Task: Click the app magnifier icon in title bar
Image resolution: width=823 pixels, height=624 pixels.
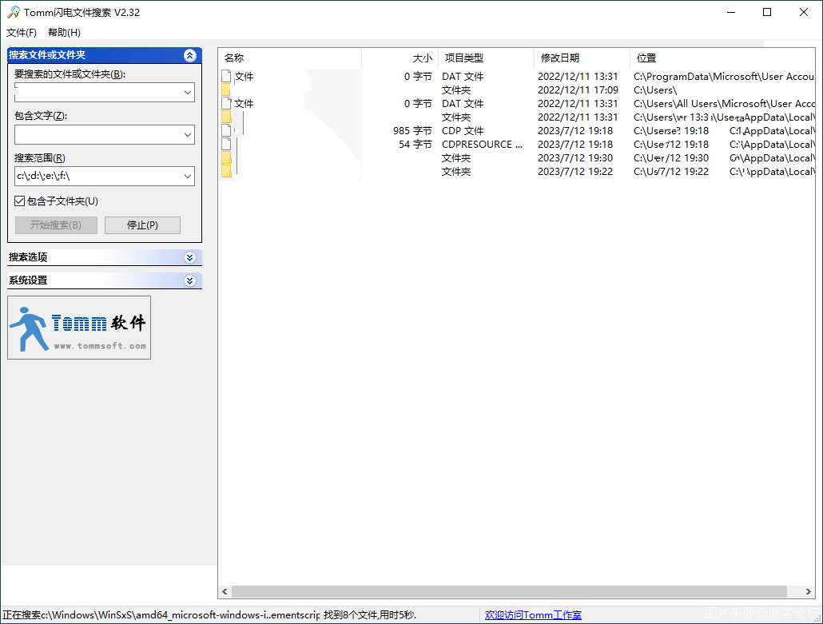Action: [x=13, y=12]
